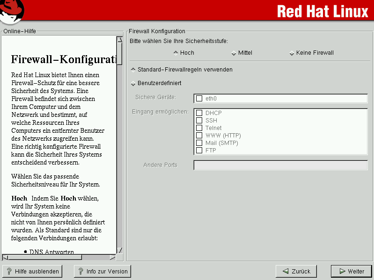Image resolution: width=374 pixels, height=280 pixels.
Task: Toggle the Telnet checkbox
Action: tap(199, 128)
